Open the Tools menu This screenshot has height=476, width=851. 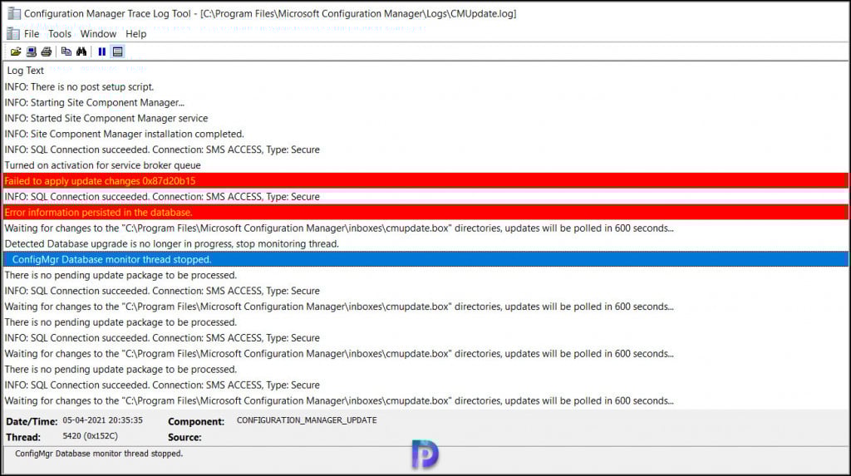(60, 34)
